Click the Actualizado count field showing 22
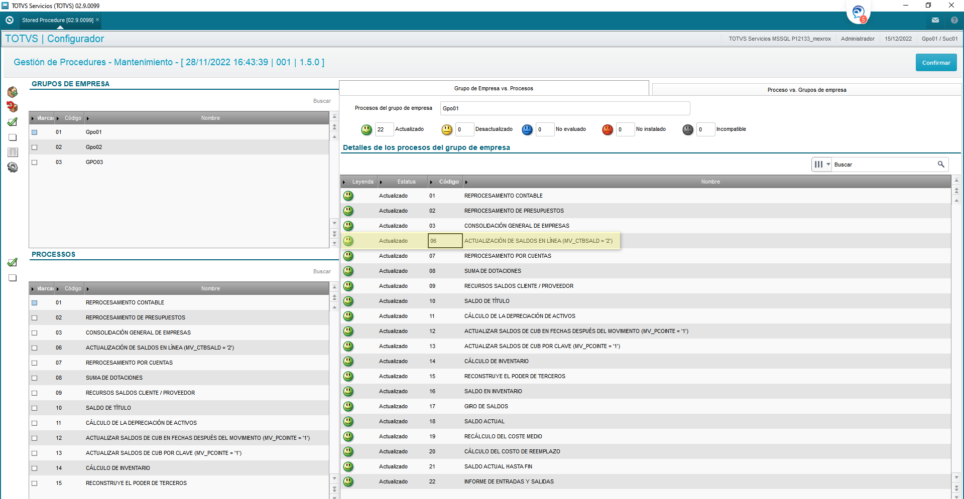 click(x=384, y=129)
